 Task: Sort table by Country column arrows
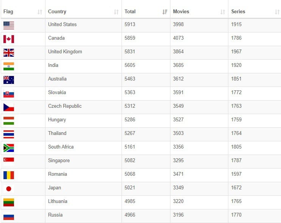coord(116,12)
